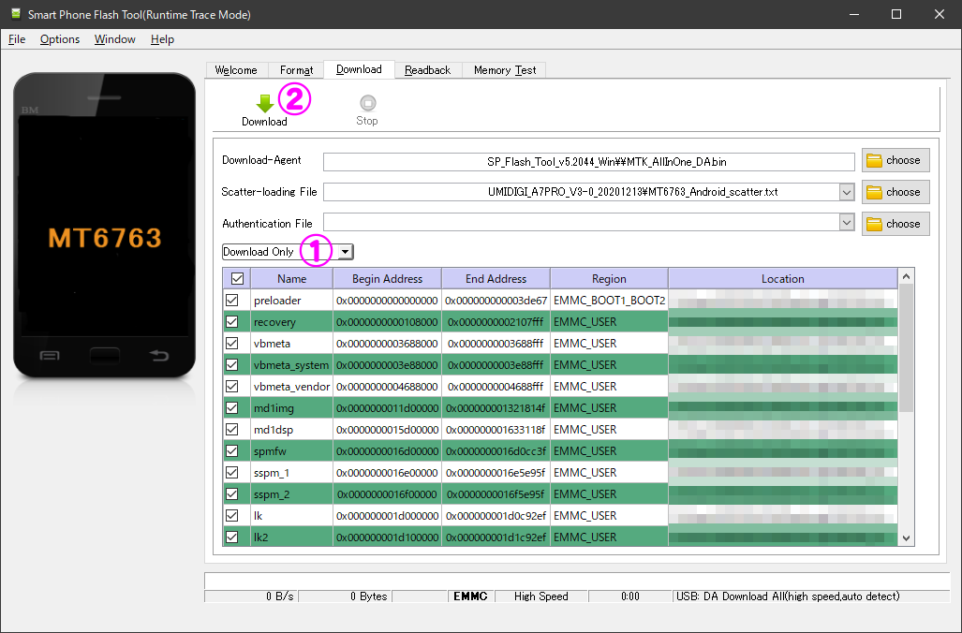This screenshot has height=633, width=962.
Task: Open the Scatter-loading File dropdown arrow
Action: (847, 192)
